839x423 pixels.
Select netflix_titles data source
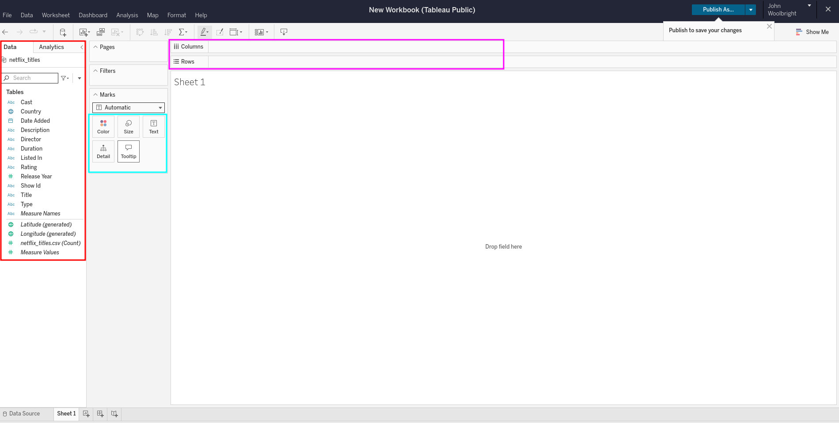25,60
